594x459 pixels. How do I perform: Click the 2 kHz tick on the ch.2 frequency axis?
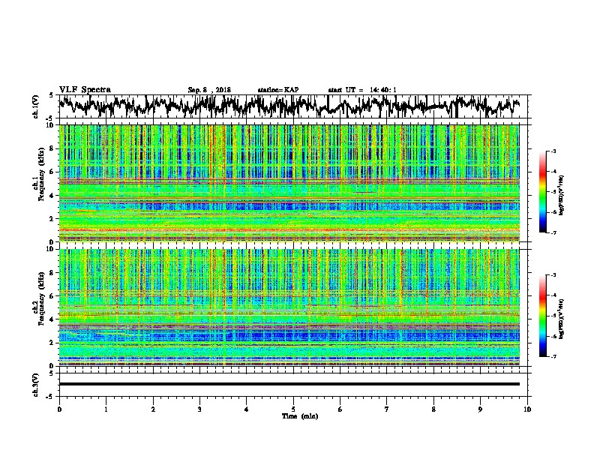tap(53, 343)
